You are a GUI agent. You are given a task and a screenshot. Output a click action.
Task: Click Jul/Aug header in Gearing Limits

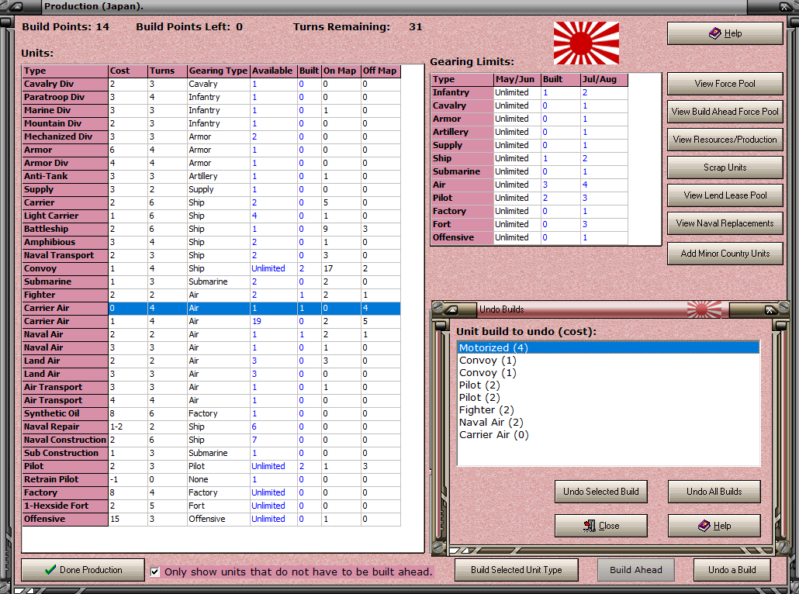click(x=604, y=79)
